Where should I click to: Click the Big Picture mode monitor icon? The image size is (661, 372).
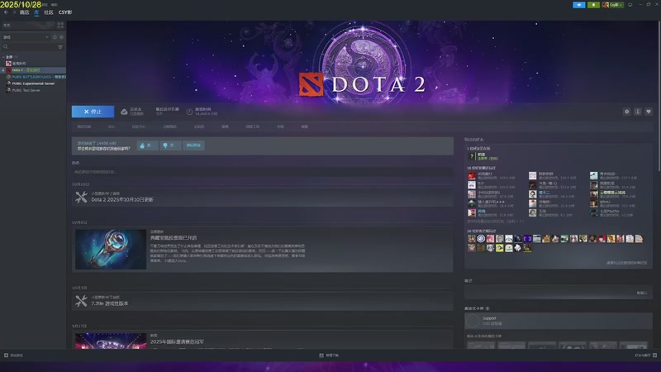(x=630, y=5)
